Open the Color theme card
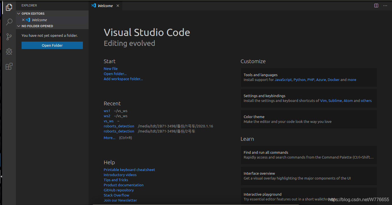This screenshot has width=392, height=205. click(x=309, y=119)
